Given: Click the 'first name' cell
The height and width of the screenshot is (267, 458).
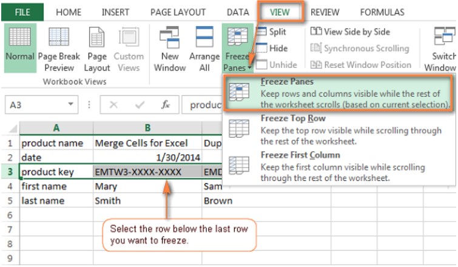Looking at the screenshot, I should tap(56, 186).
